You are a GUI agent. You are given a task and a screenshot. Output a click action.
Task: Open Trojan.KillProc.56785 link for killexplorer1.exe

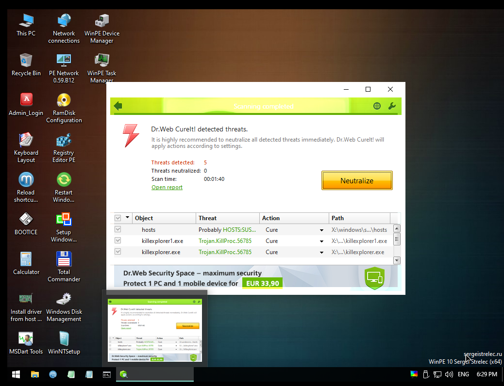coord(225,241)
